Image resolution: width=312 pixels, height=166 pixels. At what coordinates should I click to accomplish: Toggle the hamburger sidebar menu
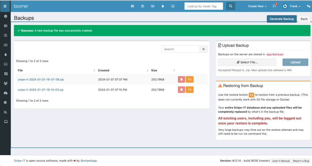pyautogui.click(x=5, y=6)
